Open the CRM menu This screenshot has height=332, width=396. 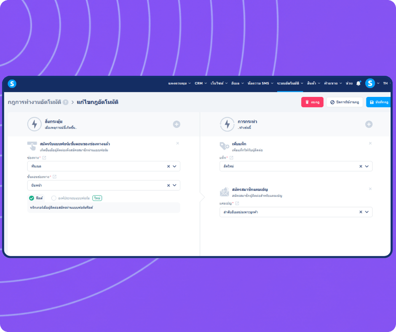click(201, 83)
